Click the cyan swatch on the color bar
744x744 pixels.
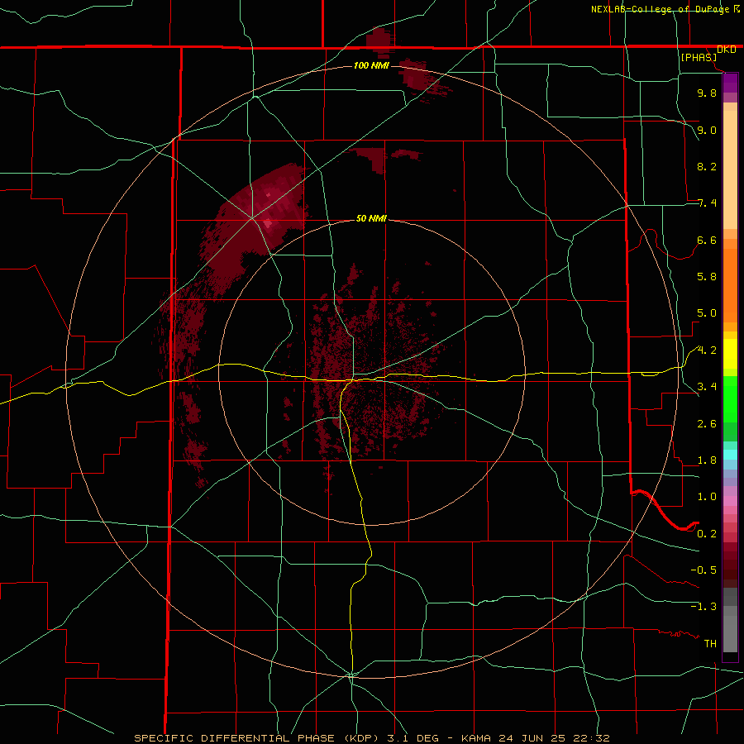pos(730,455)
